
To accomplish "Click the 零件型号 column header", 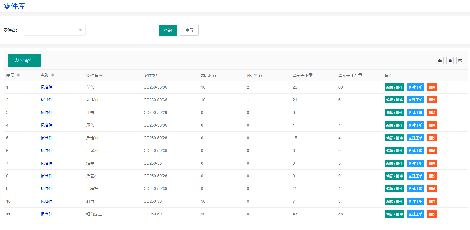I will [152, 75].
